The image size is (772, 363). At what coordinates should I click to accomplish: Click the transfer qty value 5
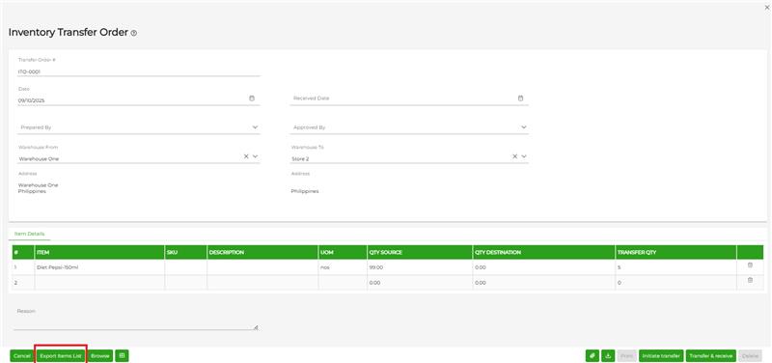coord(675,267)
